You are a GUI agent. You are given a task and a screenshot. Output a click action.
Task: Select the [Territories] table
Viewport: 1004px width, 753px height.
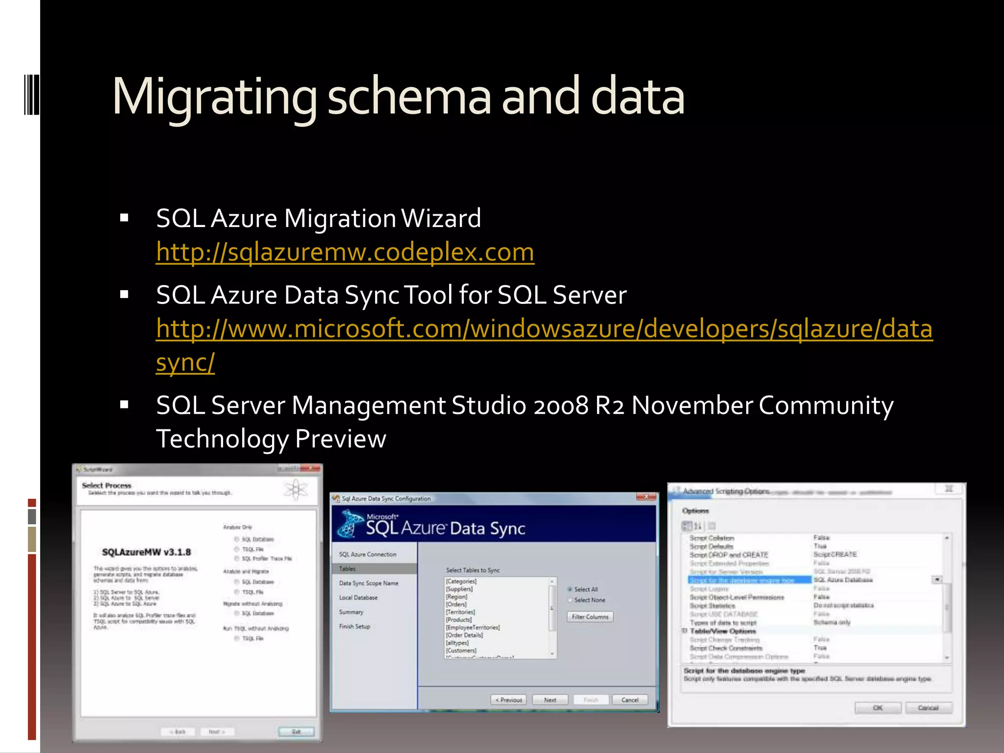(x=460, y=612)
